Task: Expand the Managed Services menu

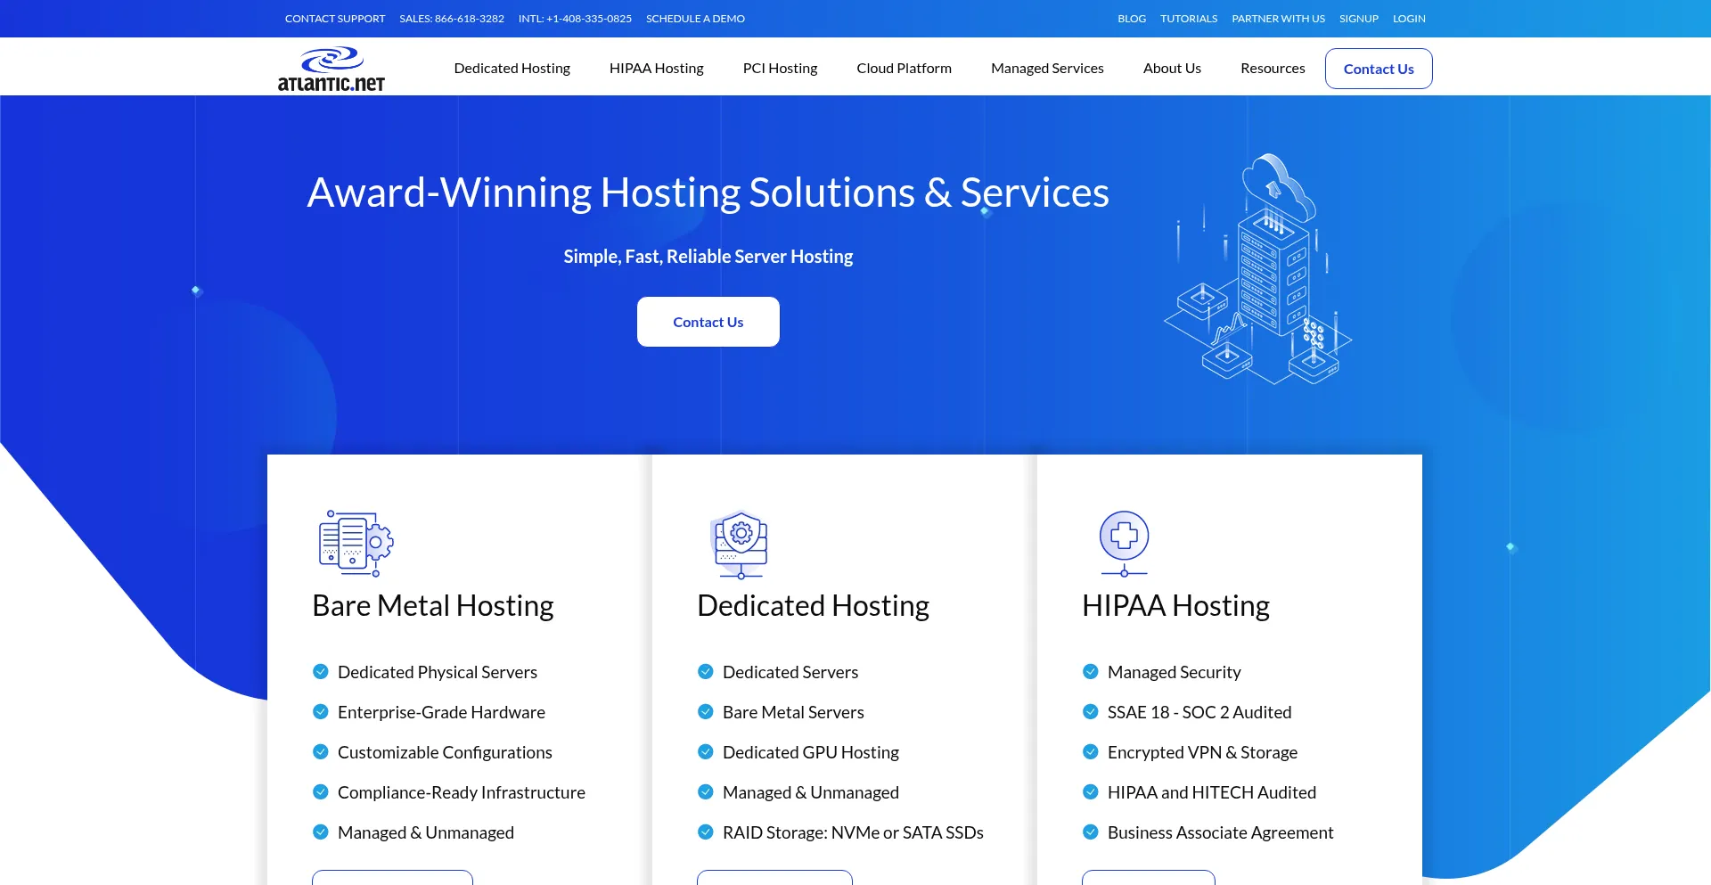Action: (1047, 69)
